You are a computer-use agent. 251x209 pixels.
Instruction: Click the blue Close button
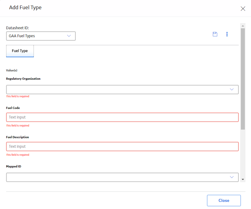224,200
